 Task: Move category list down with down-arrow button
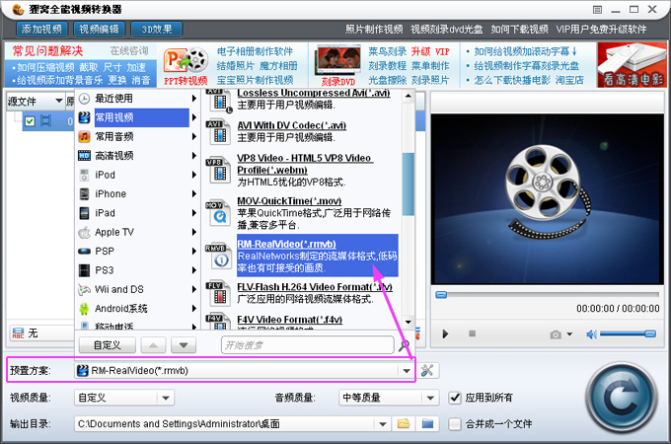pyautogui.click(x=184, y=344)
